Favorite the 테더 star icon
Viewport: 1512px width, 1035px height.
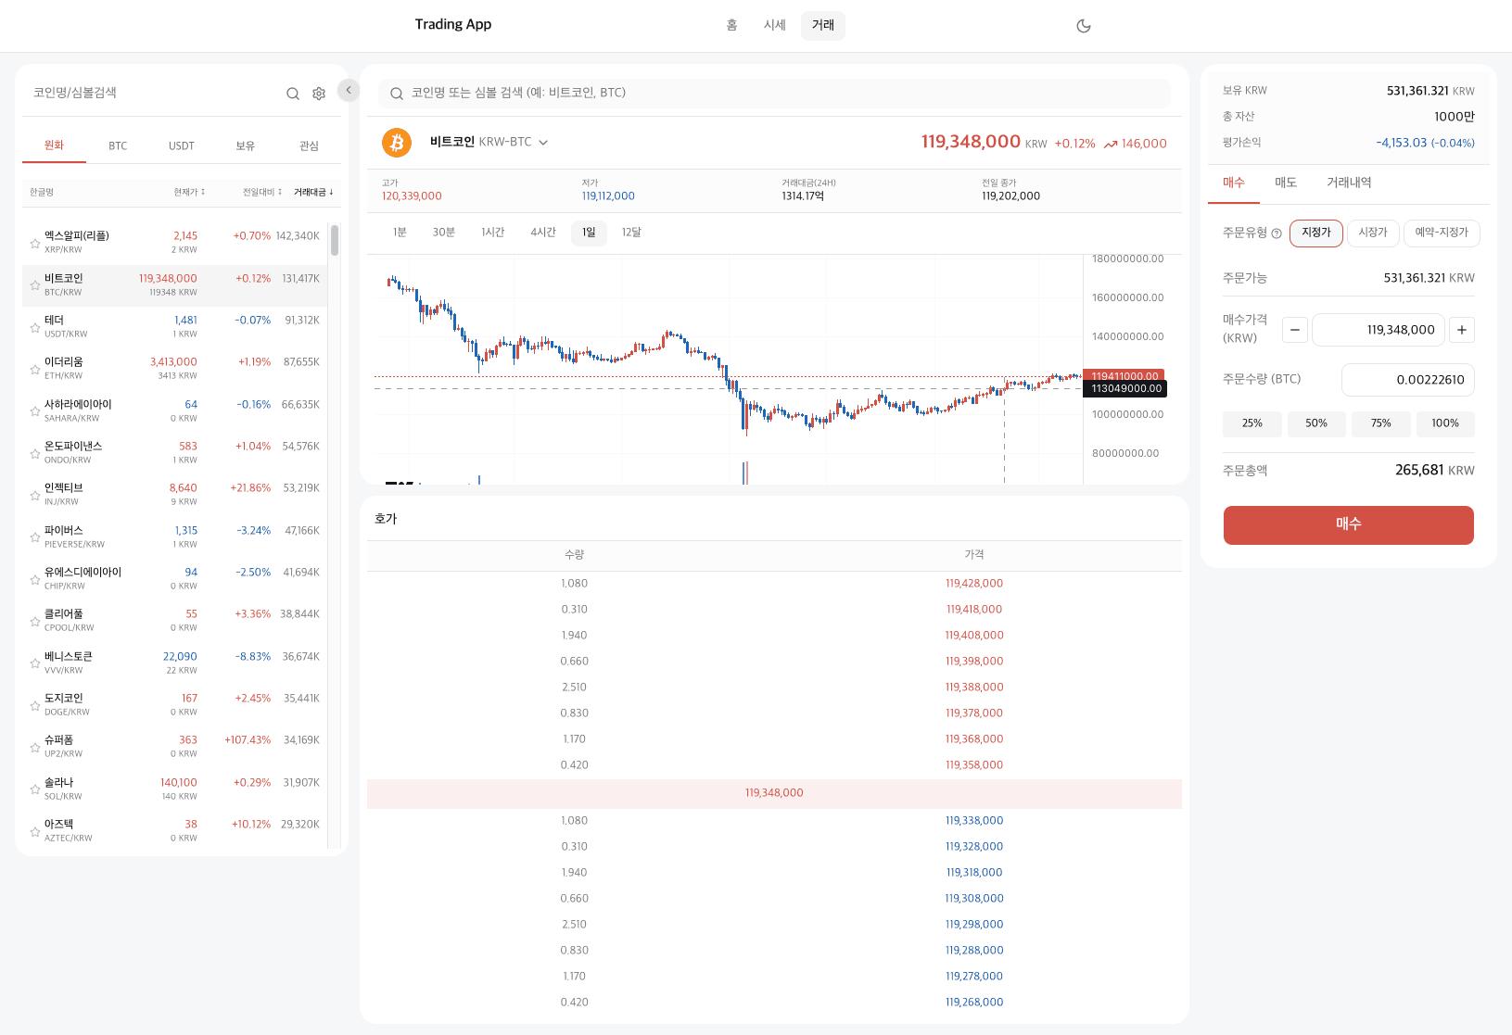[35, 328]
